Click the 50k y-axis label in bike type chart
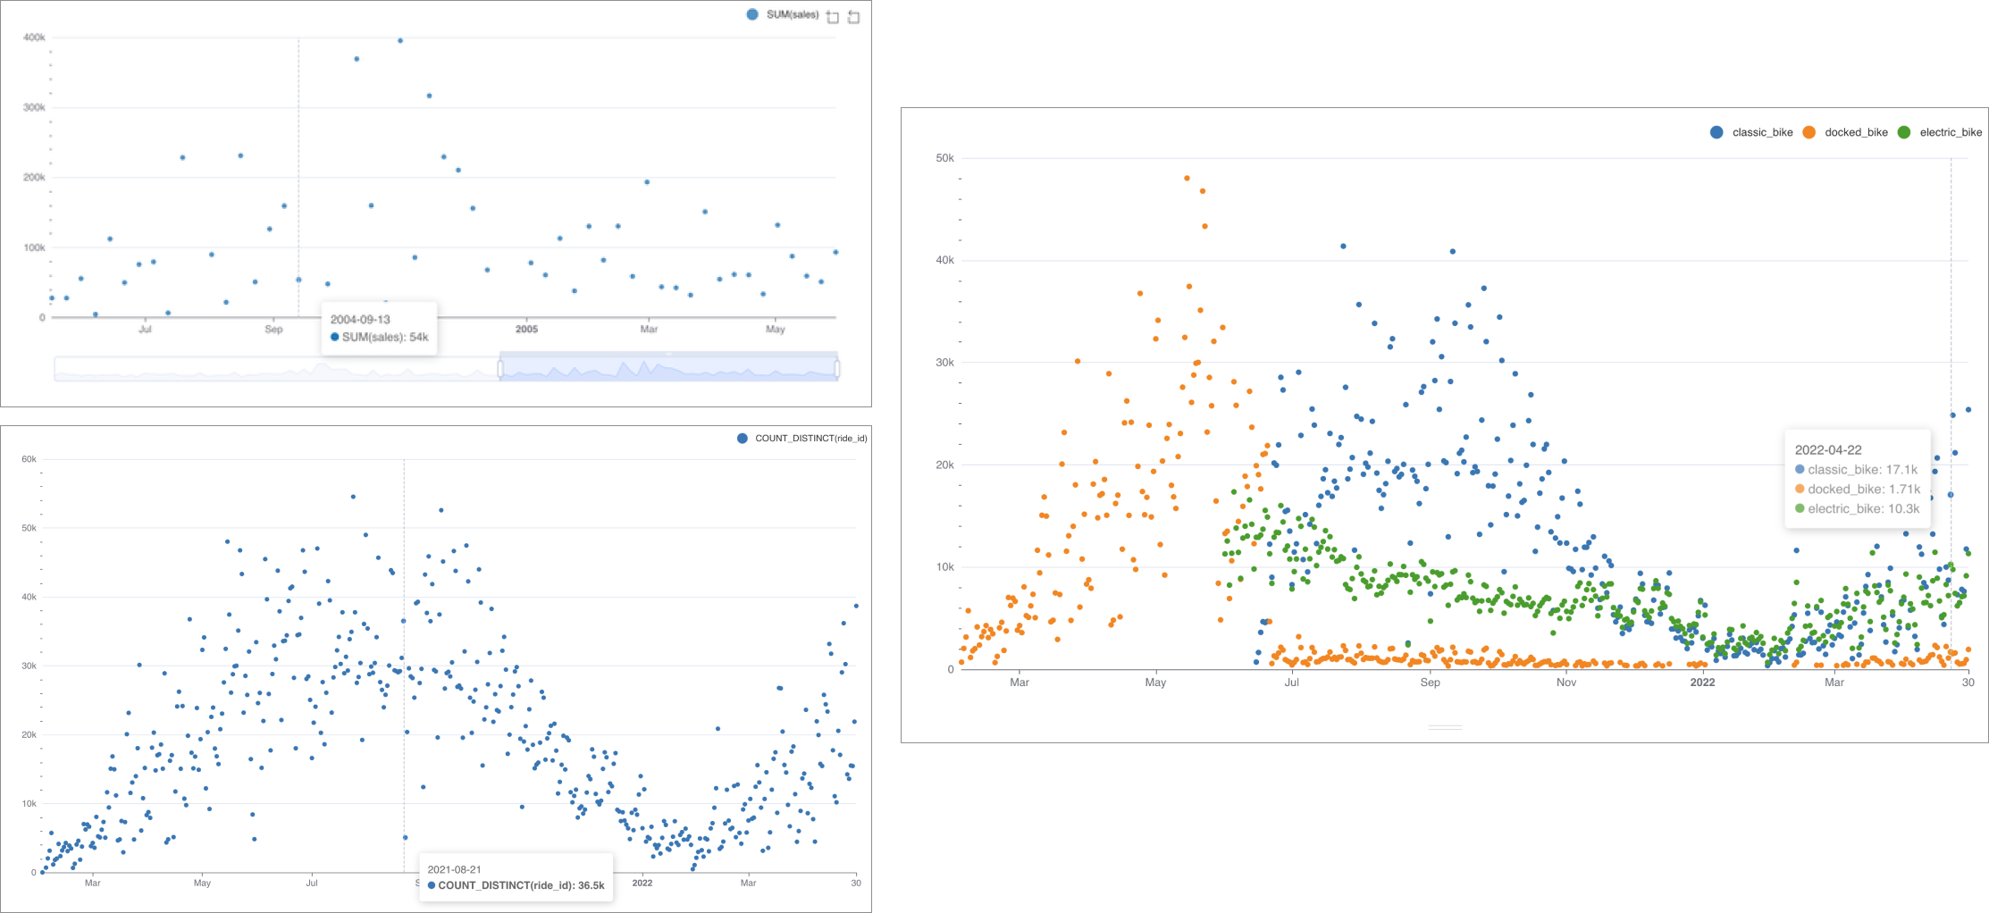This screenshot has width=1989, height=913. tap(944, 158)
